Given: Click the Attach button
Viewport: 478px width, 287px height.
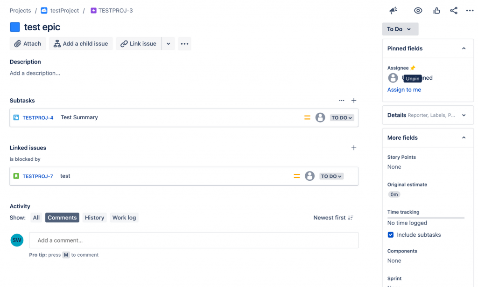Looking at the screenshot, I should (28, 43).
